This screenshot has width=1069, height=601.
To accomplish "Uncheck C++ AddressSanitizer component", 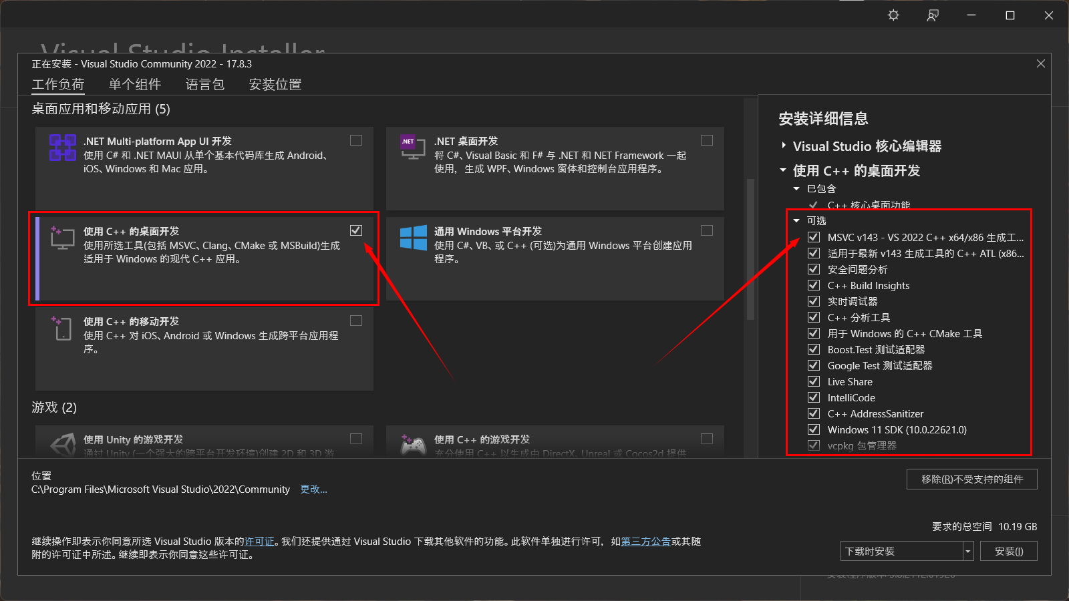I will 814,413.
